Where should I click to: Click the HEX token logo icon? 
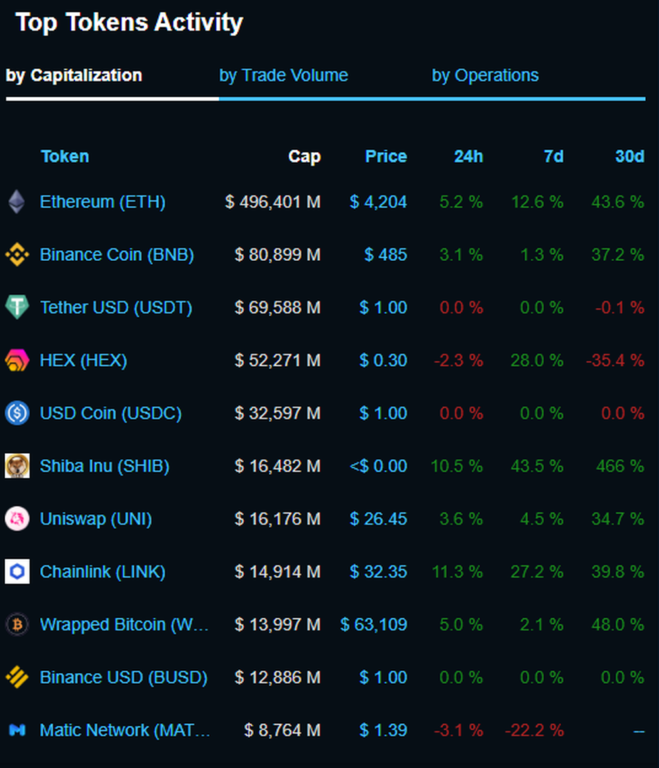coord(17,360)
